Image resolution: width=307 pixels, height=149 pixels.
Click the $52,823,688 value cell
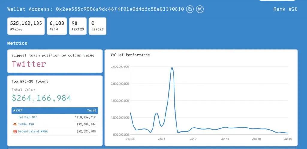point(86,131)
